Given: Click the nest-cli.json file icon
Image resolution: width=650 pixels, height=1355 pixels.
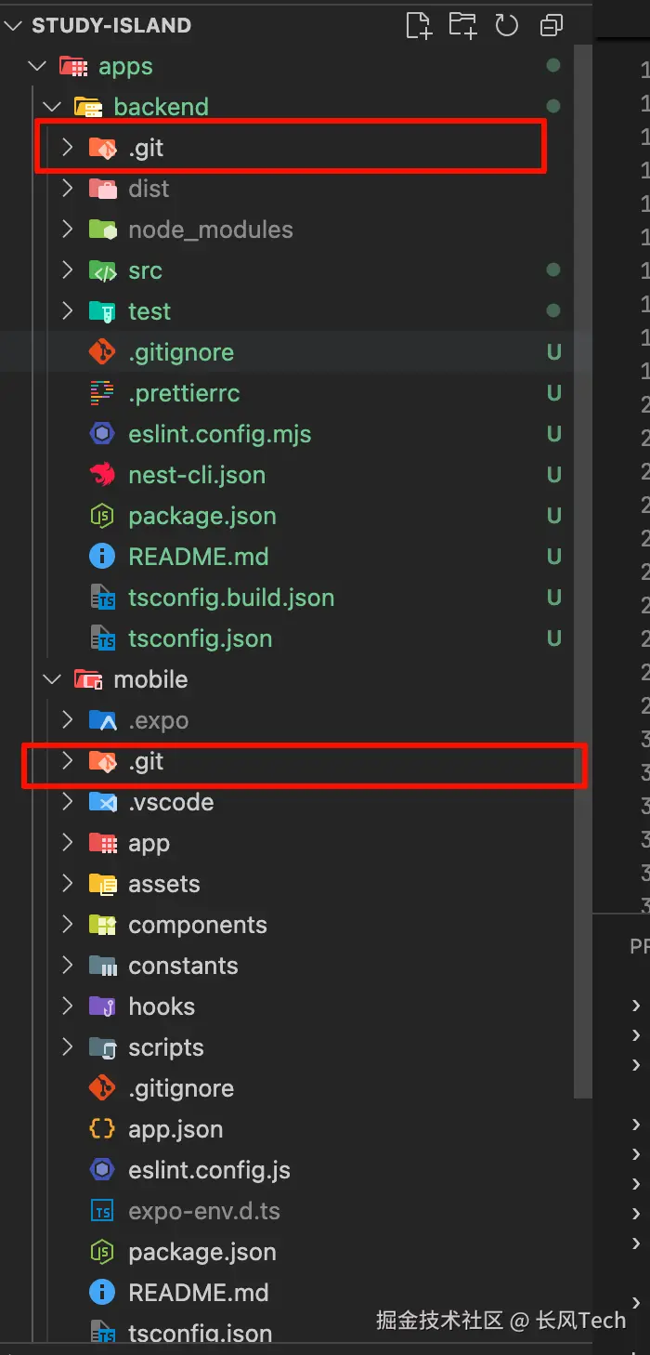Looking at the screenshot, I should click(x=101, y=475).
